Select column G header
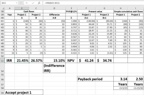The image size is (144, 95). point(104,8)
